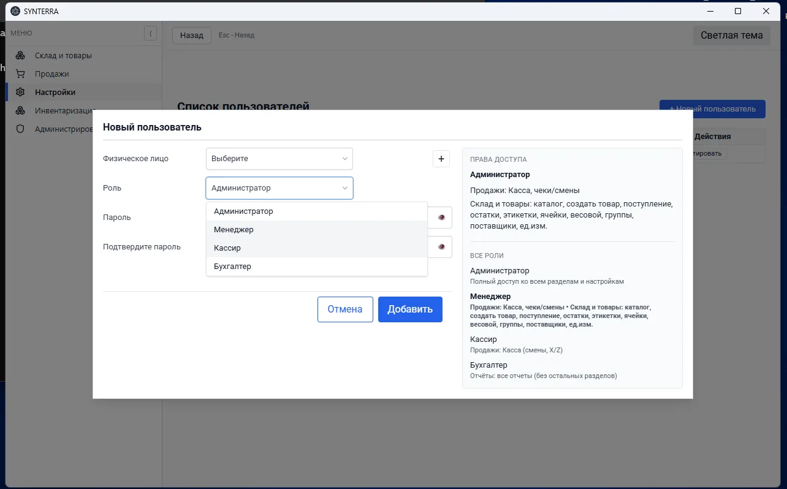Close the SYNTERRA window
This screenshot has height=489, width=787.
tap(766, 11)
